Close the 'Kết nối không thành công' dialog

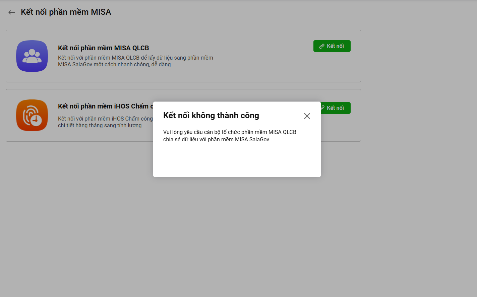(307, 116)
